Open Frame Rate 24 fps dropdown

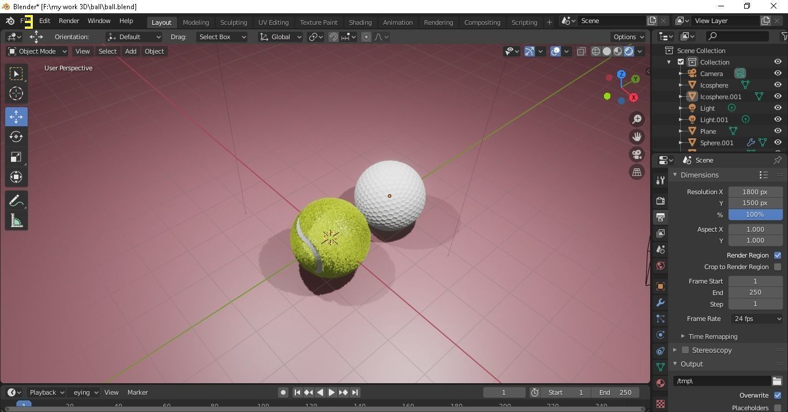(756, 319)
